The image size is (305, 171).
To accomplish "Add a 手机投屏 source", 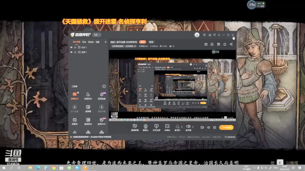I will point(156,128).
